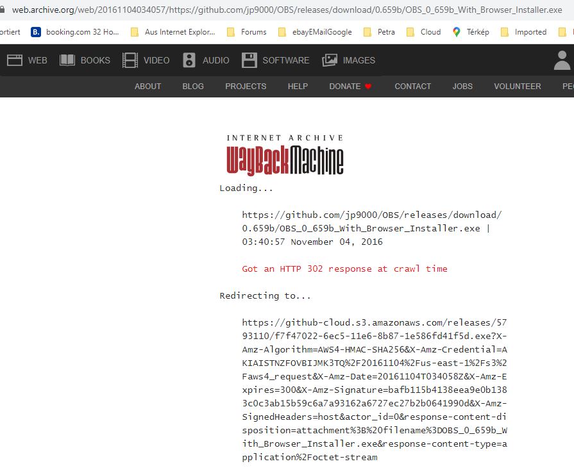Open the HELP link

298,87
